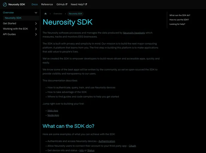The image size is (206, 153).
Task: Click the Neurosity logo icon
Action: (5, 4)
